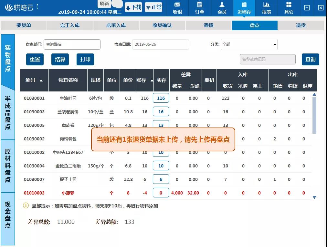Open the 报表 (reports) module
The width and height of the screenshot is (327, 247).
click(x=267, y=8)
